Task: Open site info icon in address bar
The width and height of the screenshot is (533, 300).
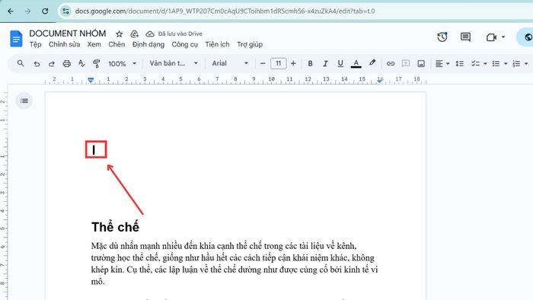Action: [x=65, y=11]
